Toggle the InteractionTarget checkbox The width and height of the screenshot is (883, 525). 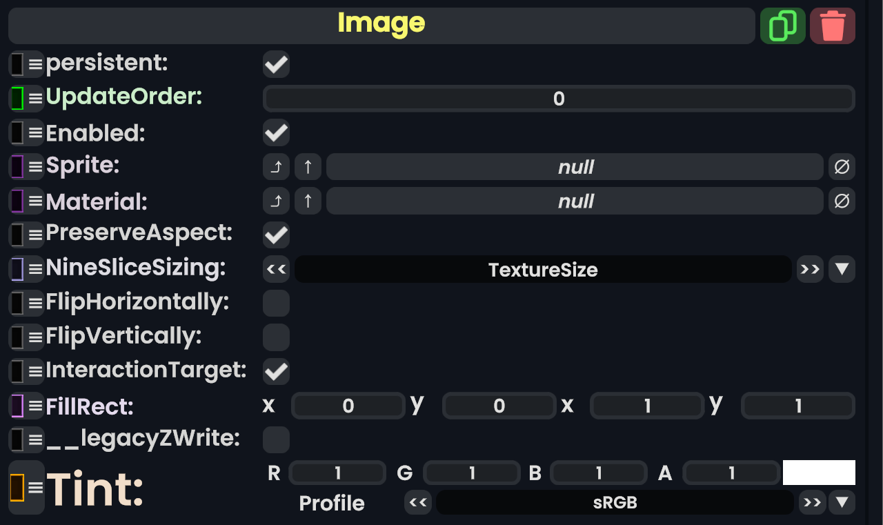tap(276, 371)
